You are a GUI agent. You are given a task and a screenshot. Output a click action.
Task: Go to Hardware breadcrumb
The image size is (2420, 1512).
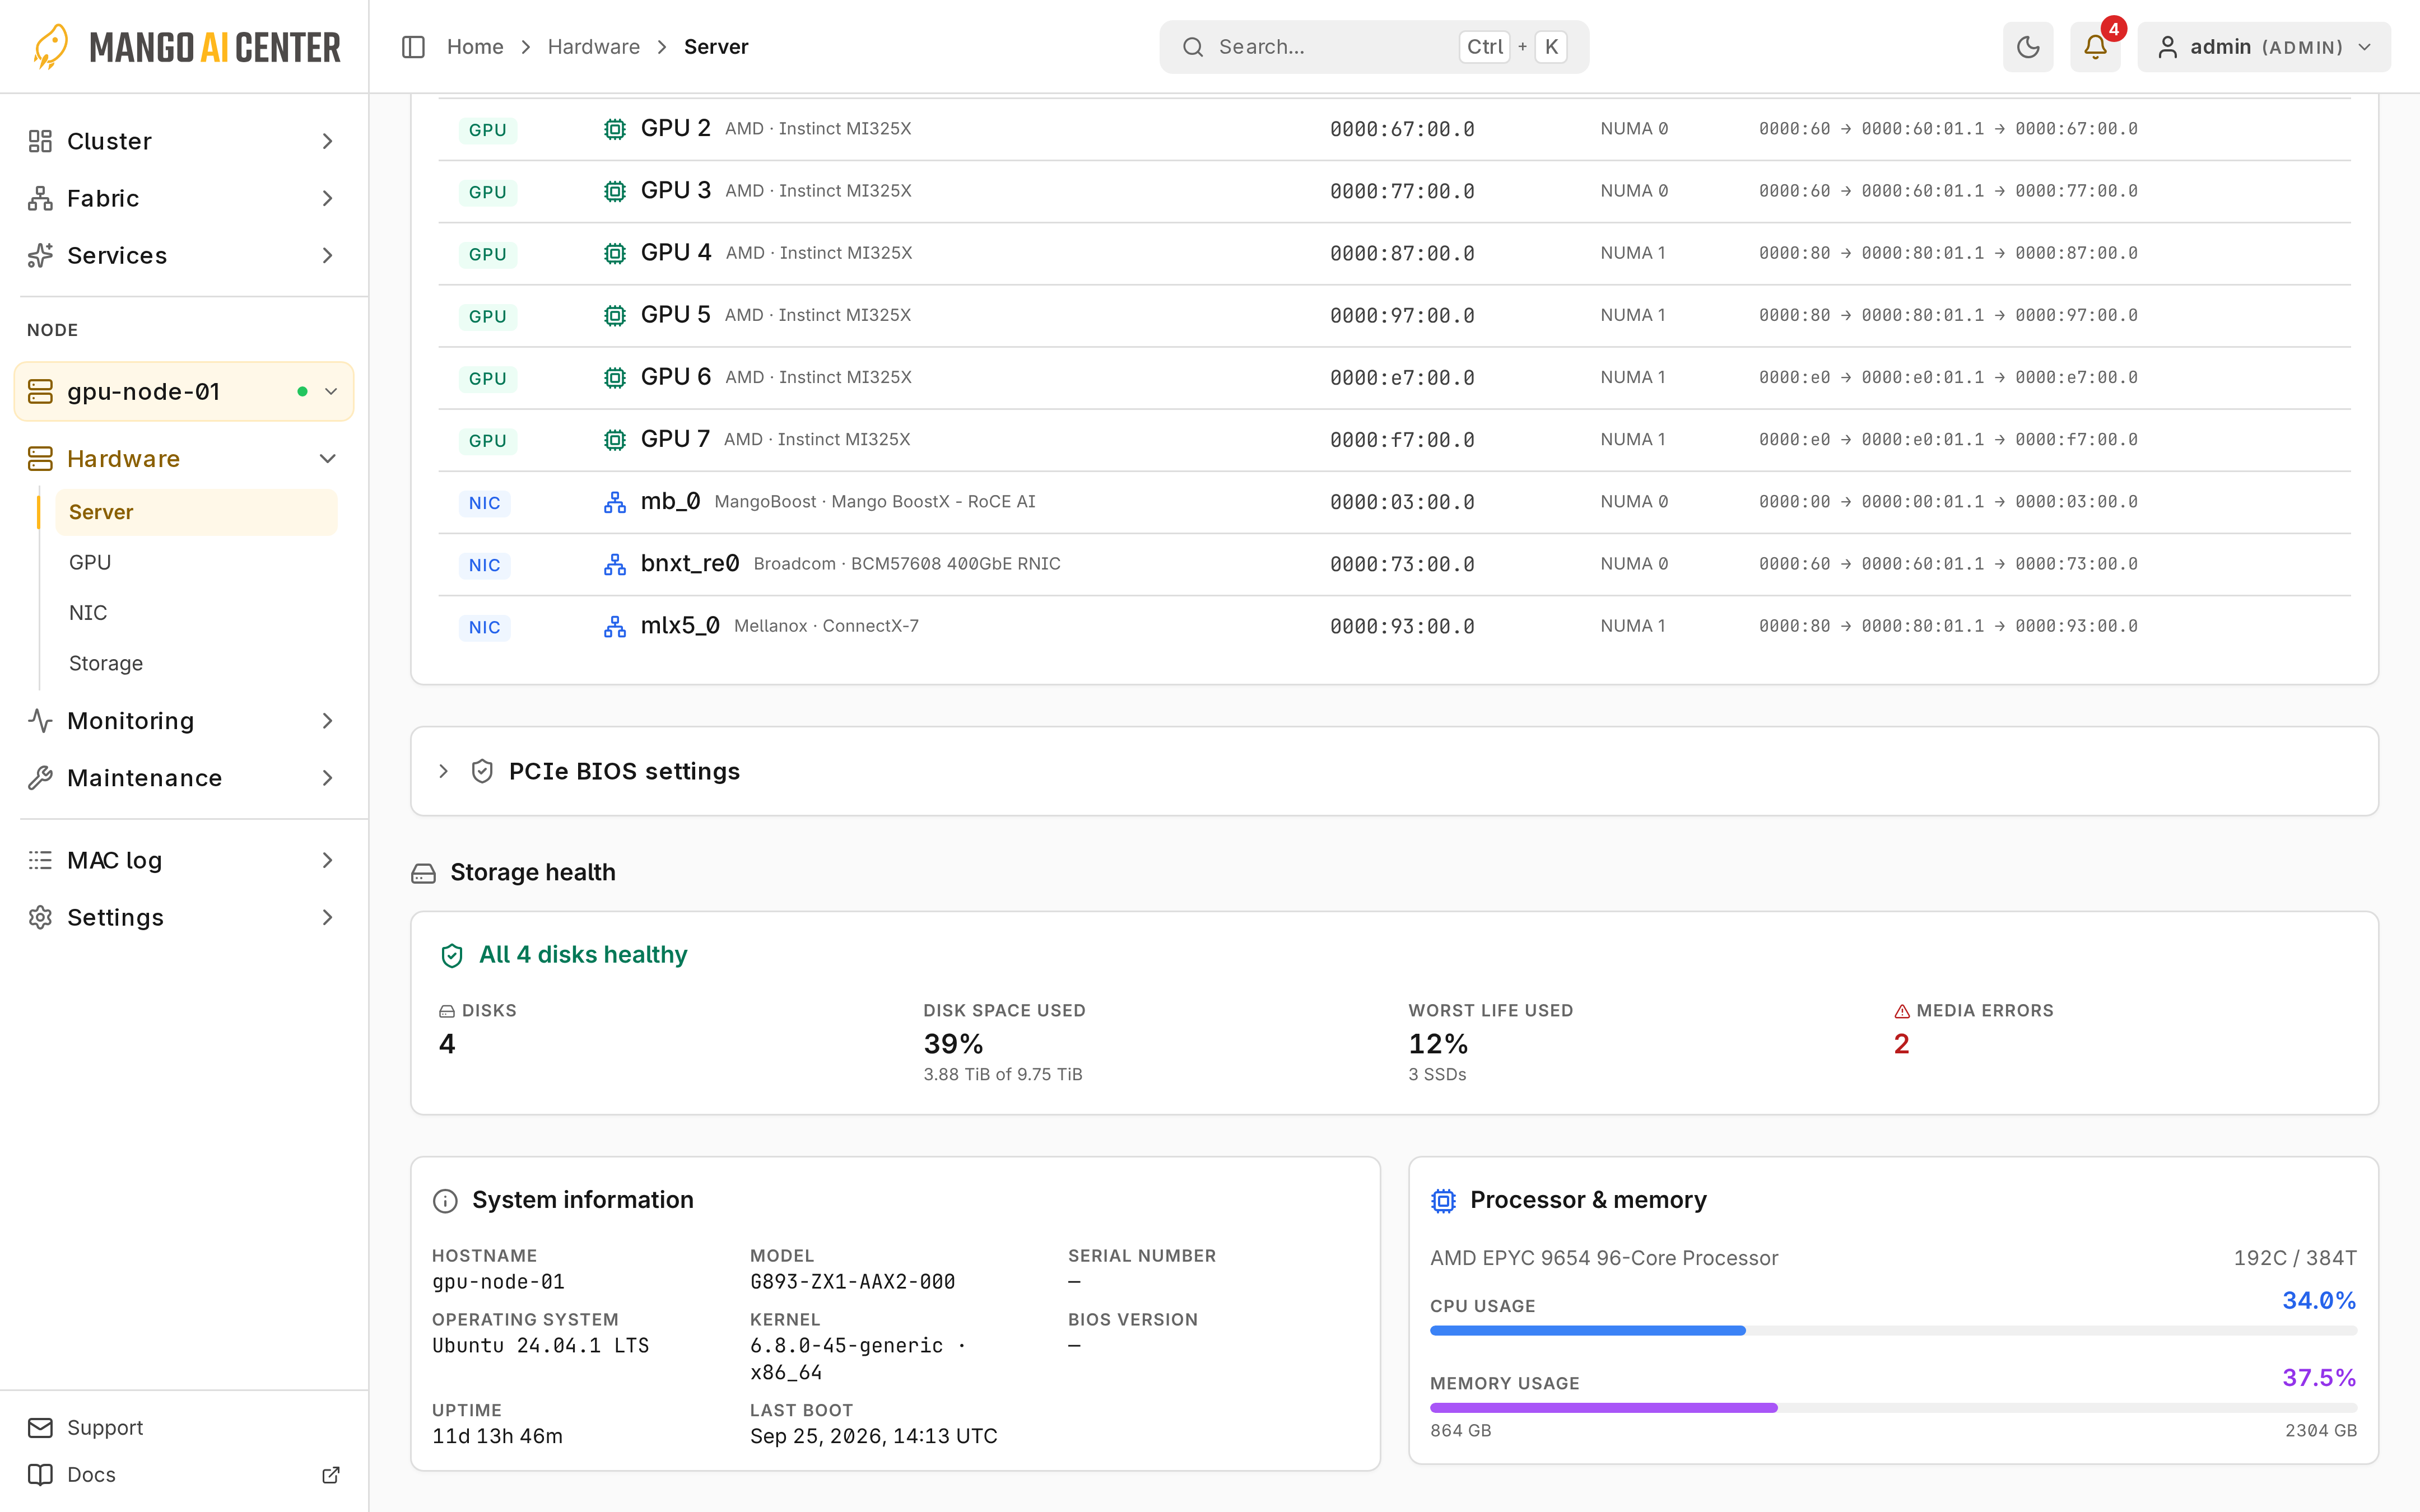593,47
